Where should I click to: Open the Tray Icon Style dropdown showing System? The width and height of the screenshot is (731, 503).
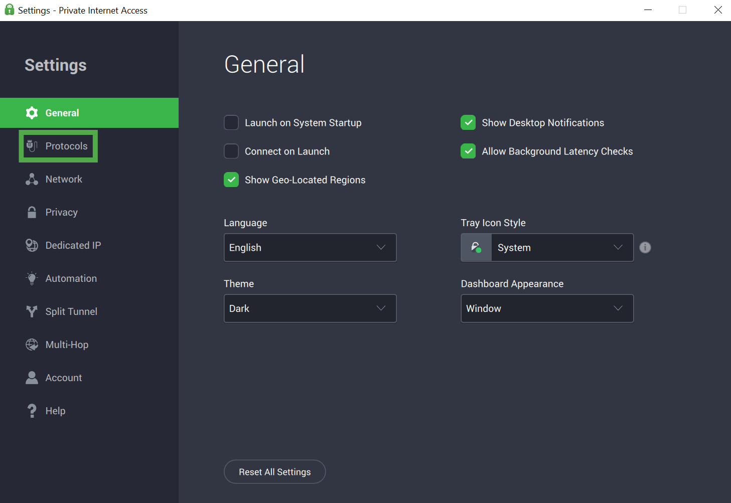click(x=547, y=247)
